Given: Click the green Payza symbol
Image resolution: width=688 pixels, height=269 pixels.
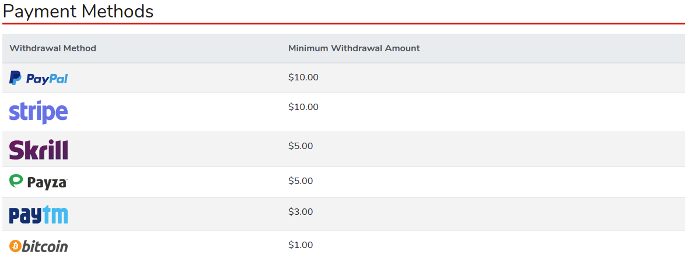Looking at the screenshot, I should click(16, 181).
